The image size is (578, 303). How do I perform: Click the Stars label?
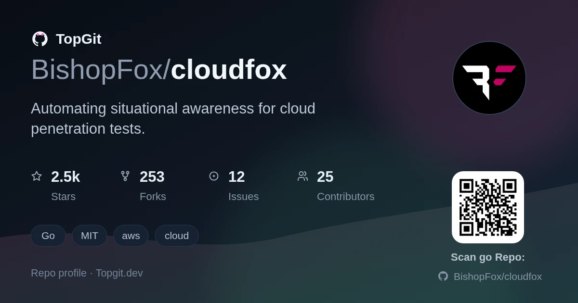pos(63,197)
